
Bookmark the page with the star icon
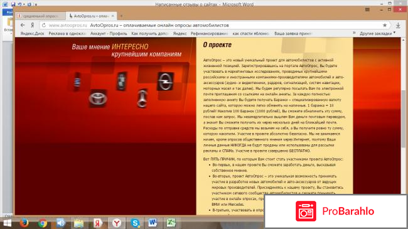(x=385, y=25)
